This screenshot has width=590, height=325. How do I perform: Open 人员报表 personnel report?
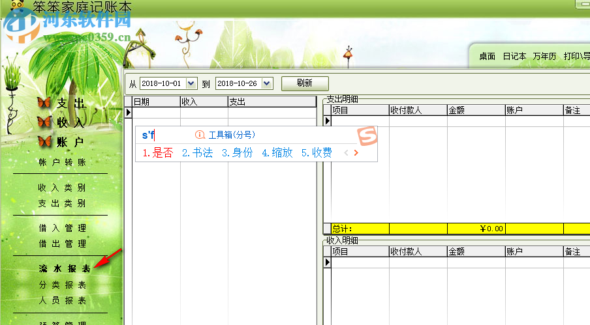tap(63, 300)
